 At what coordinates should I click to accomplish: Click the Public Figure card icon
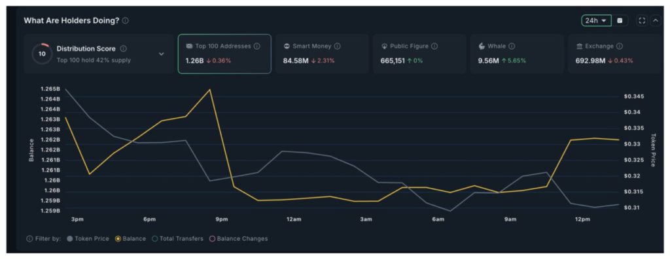click(384, 46)
